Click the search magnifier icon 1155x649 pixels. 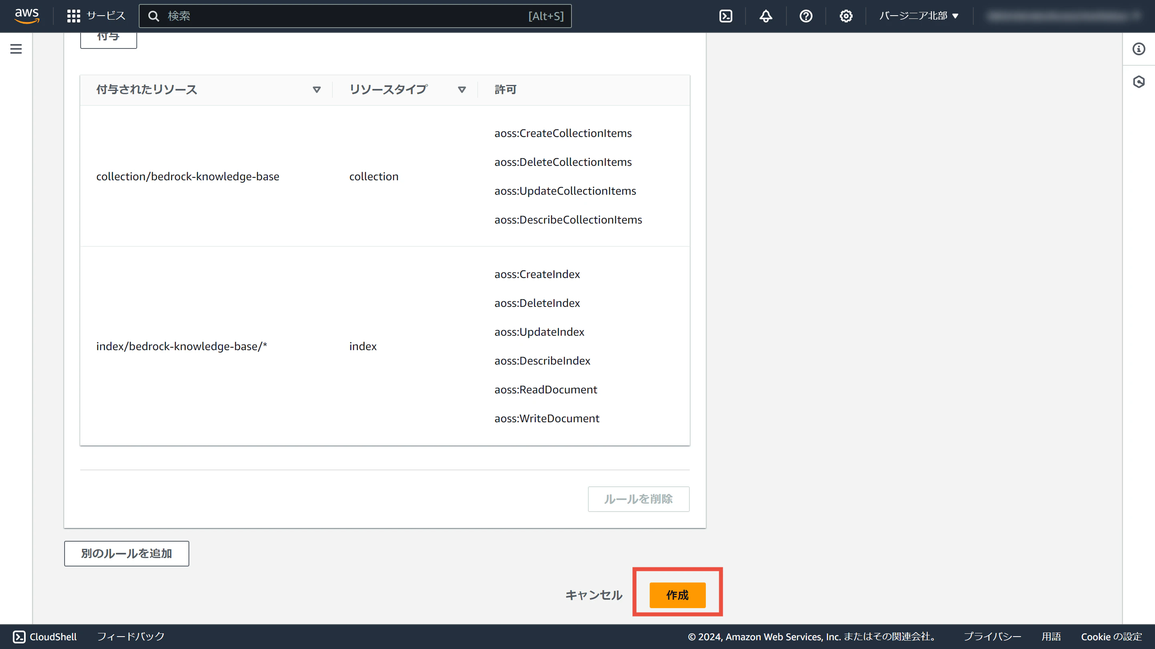(x=154, y=16)
